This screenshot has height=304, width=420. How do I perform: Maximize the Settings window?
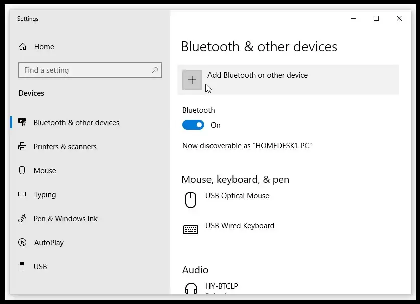(376, 19)
